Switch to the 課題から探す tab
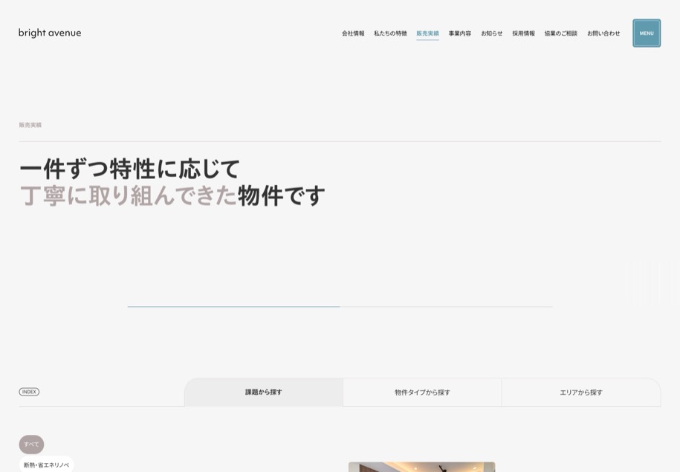 (264, 392)
